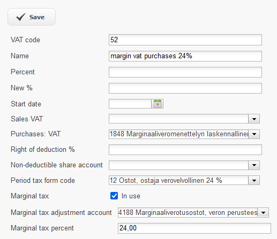Open the Start date calendar picker
Viewport: 277px width, 239px height.
158,104
